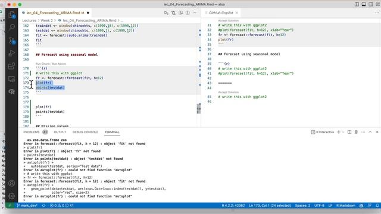381x214 pixels.
Task: Open notifications bell in status bar
Action: [x=377, y=206]
